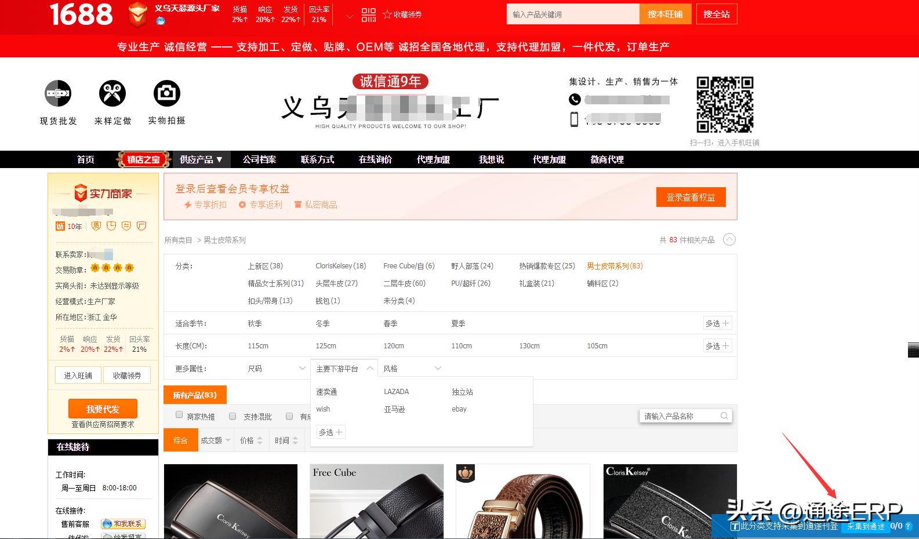Viewport: 919px width, 539px height.
Task: Sort products by 时间
Action: pyautogui.click(x=286, y=440)
